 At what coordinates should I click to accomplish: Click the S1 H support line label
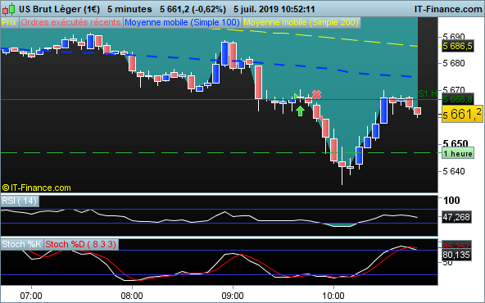pos(428,93)
